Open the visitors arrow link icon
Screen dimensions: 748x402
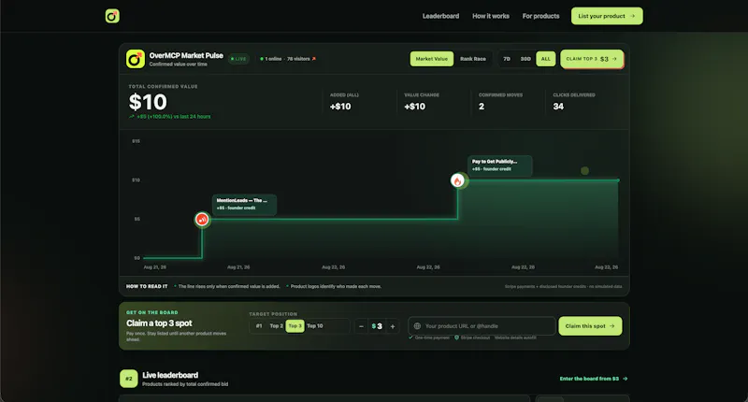[314, 59]
